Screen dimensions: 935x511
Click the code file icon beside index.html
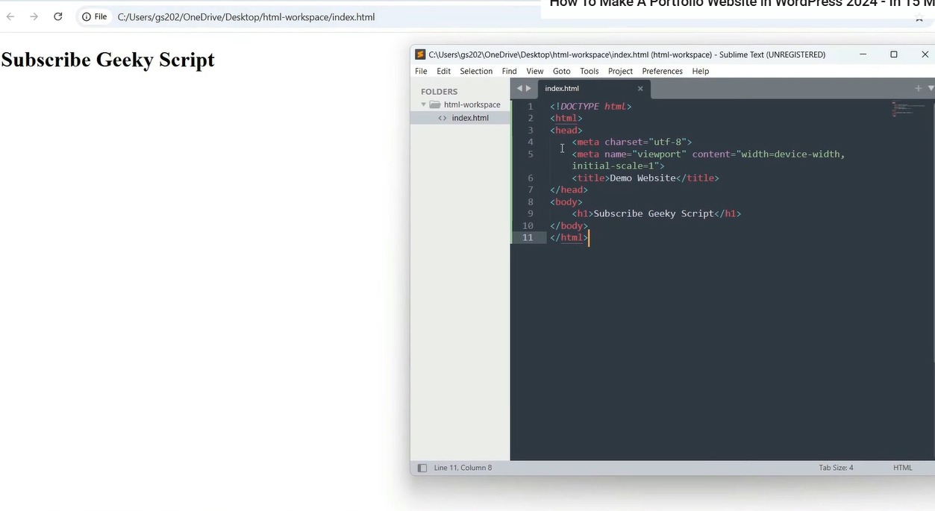pyautogui.click(x=443, y=118)
